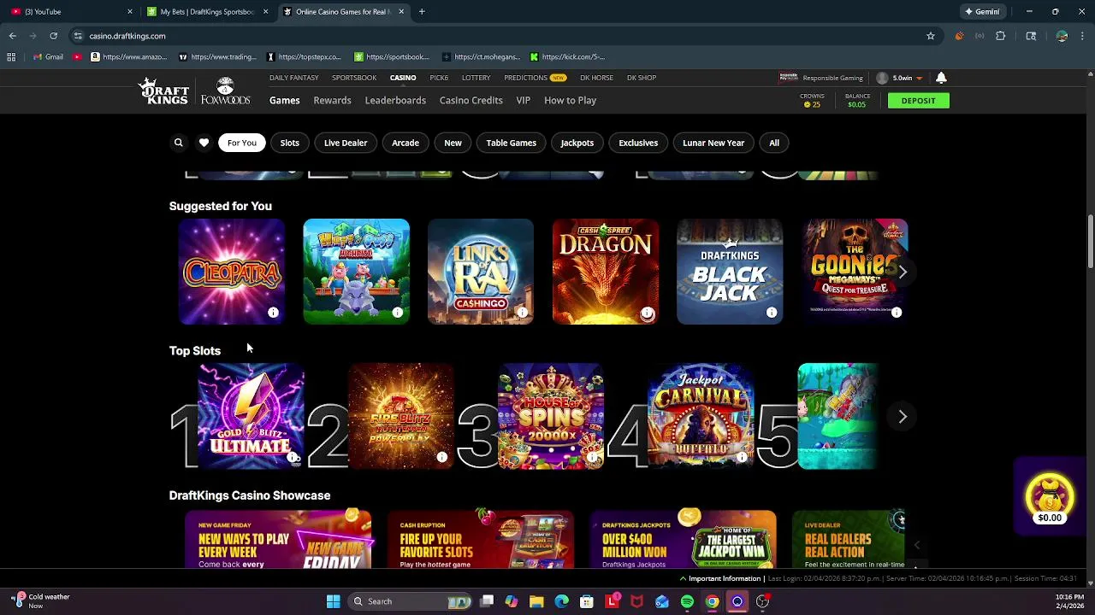The width and height of the screenshot is (1095, 615).
Task: Open Casino Credits menu item
Action: click(471, 101)
